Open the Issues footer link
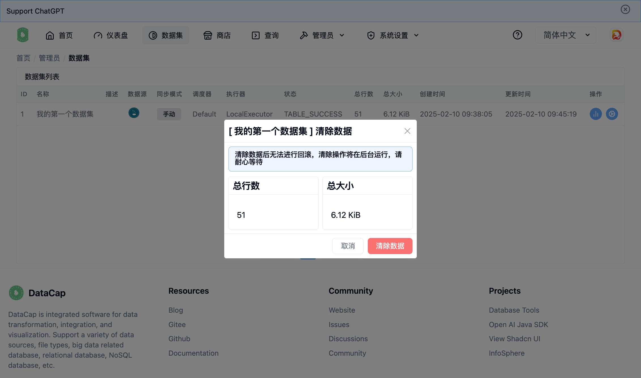This screenshot has width=641, height=378. 339,325
